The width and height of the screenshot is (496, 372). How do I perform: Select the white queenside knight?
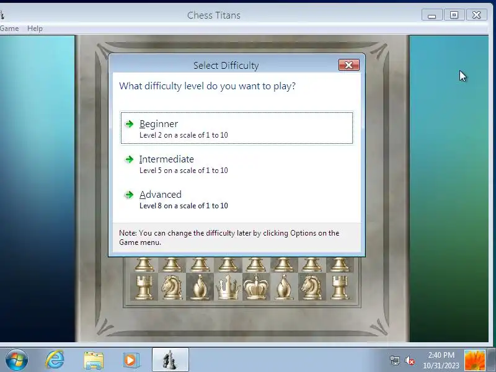click(172, 287)
